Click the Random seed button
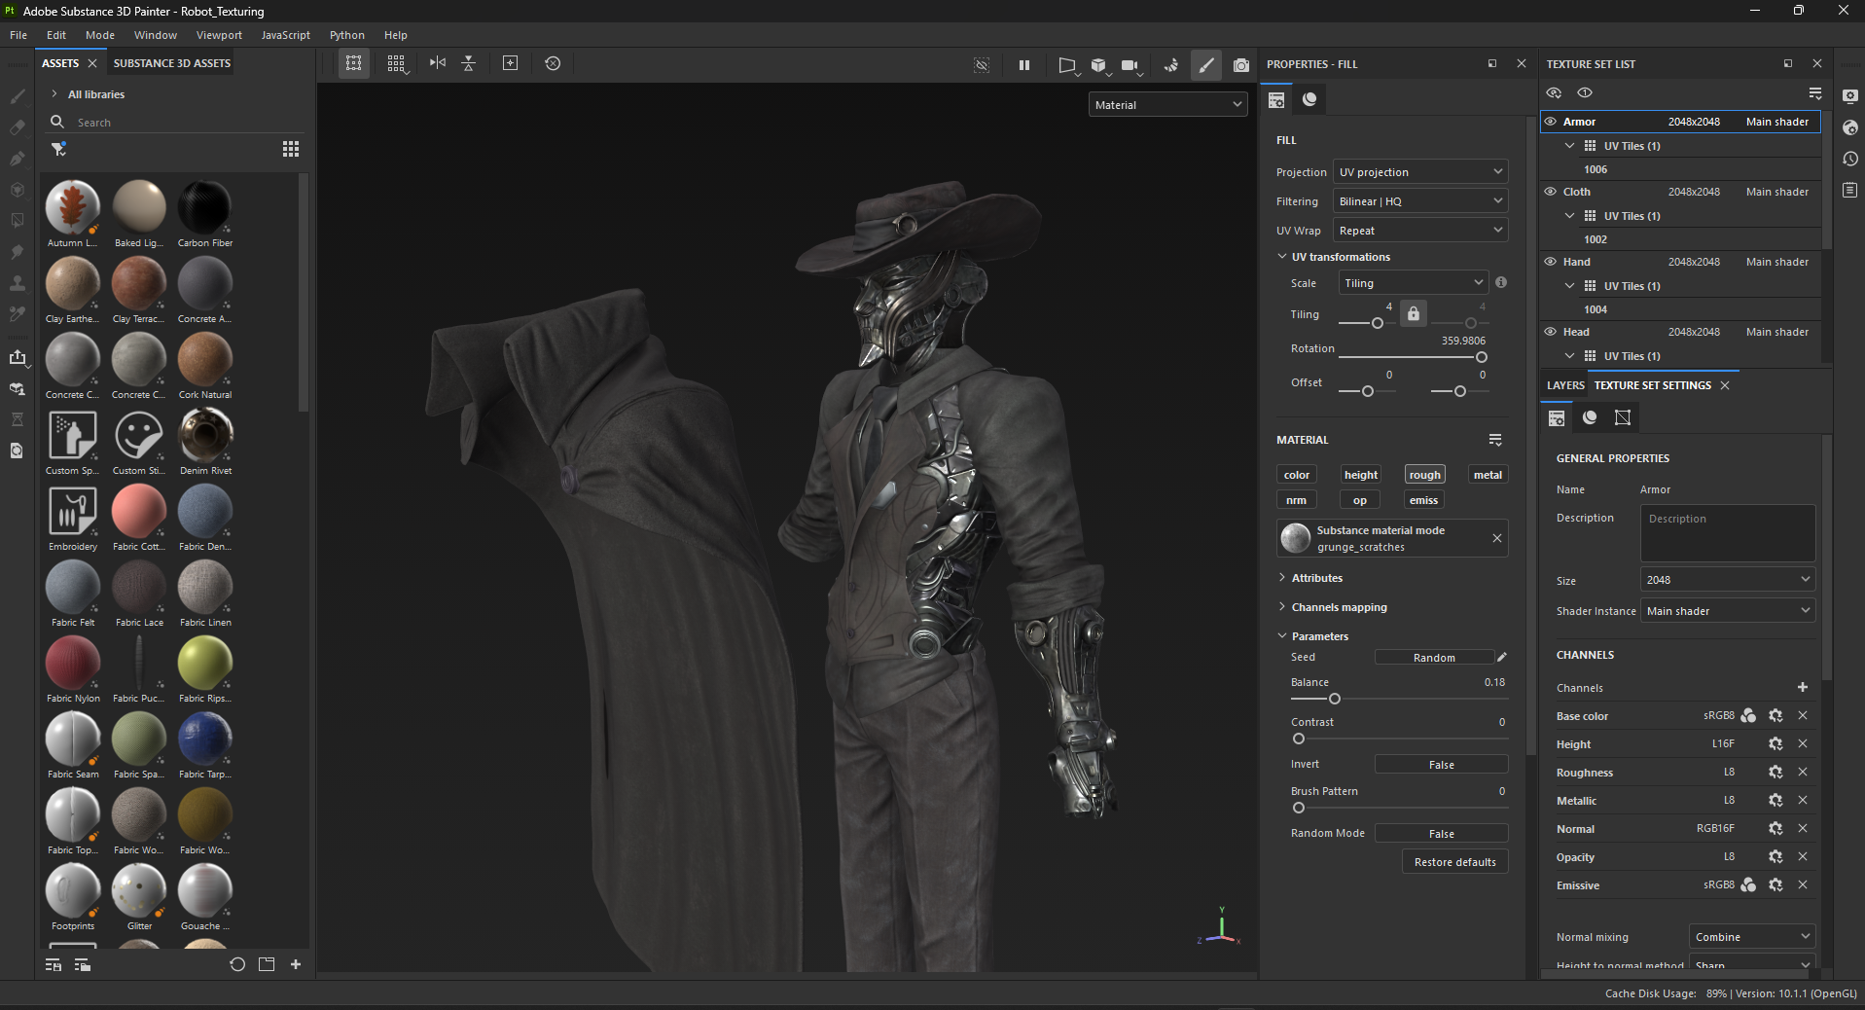 [x=1433, y=658]
